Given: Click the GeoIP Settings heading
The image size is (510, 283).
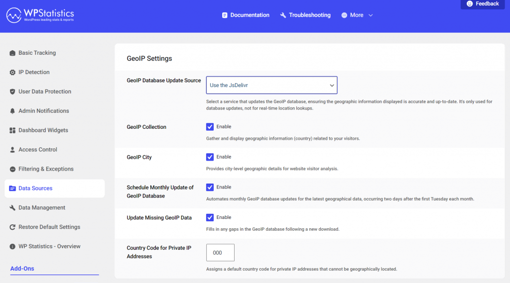Looking at the screenshot, I should click(x=149, y=59).
